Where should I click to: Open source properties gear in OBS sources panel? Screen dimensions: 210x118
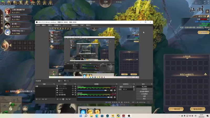(x=63, y=99)
